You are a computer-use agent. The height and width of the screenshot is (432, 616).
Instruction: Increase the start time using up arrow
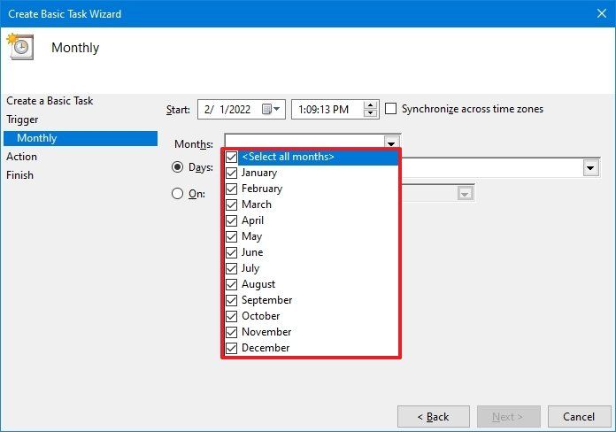pos(370,105)
